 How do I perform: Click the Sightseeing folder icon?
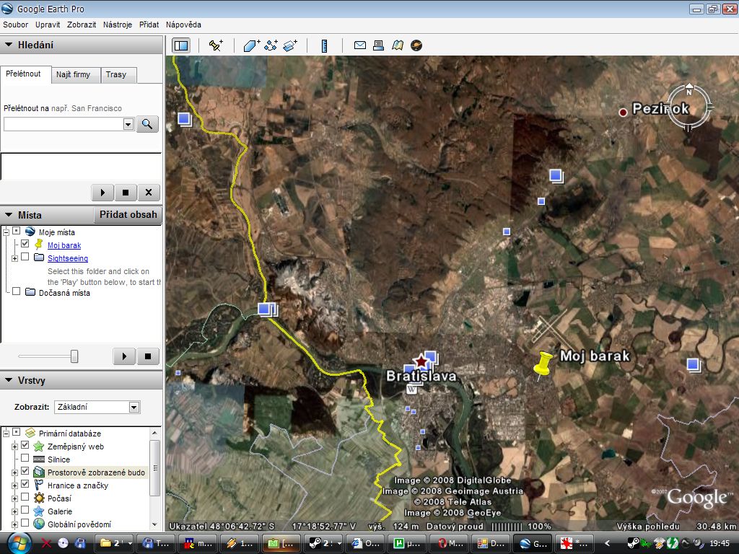[39, 258]
